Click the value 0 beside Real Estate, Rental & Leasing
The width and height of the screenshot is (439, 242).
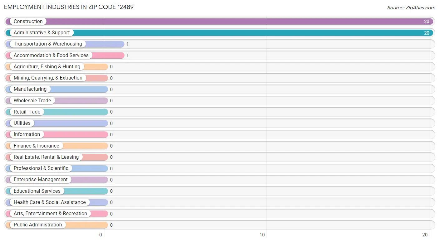(x=111, y=157)
